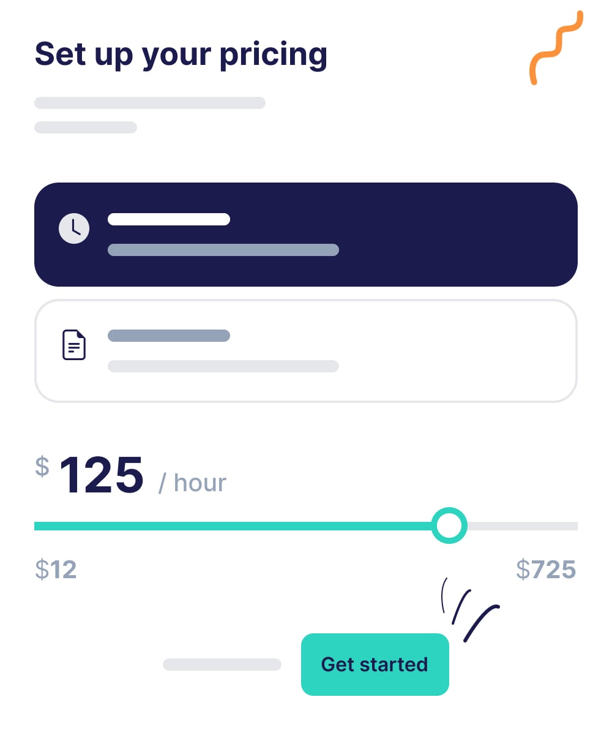Click the $12 minimum price label
Viewport: 612px width, 735px height.
click(x=56, y=570)
